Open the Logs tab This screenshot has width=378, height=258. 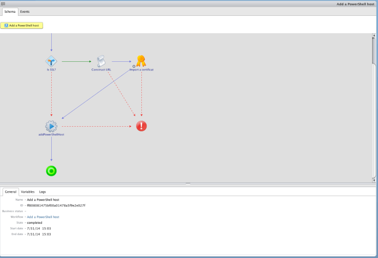(x=43, y=192)
